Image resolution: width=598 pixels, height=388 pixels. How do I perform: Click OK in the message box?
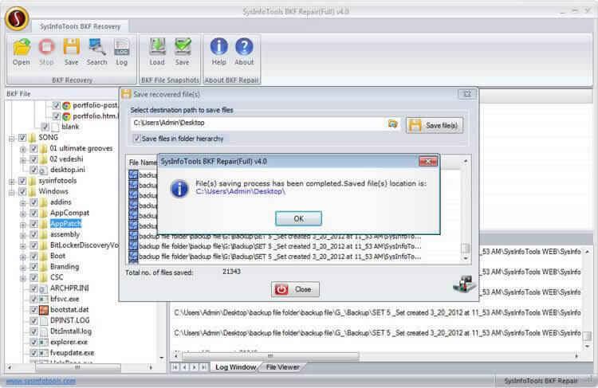(x=299, y=218)
